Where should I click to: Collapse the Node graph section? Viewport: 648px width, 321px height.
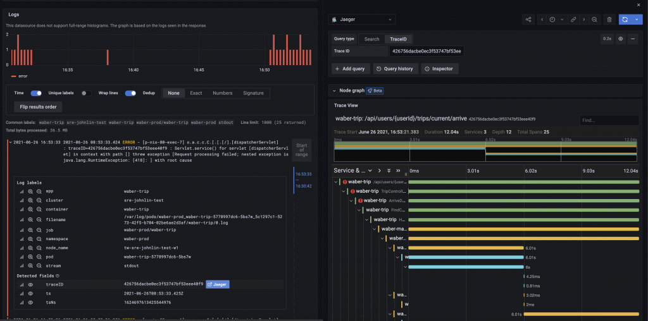tap(334, 90)
